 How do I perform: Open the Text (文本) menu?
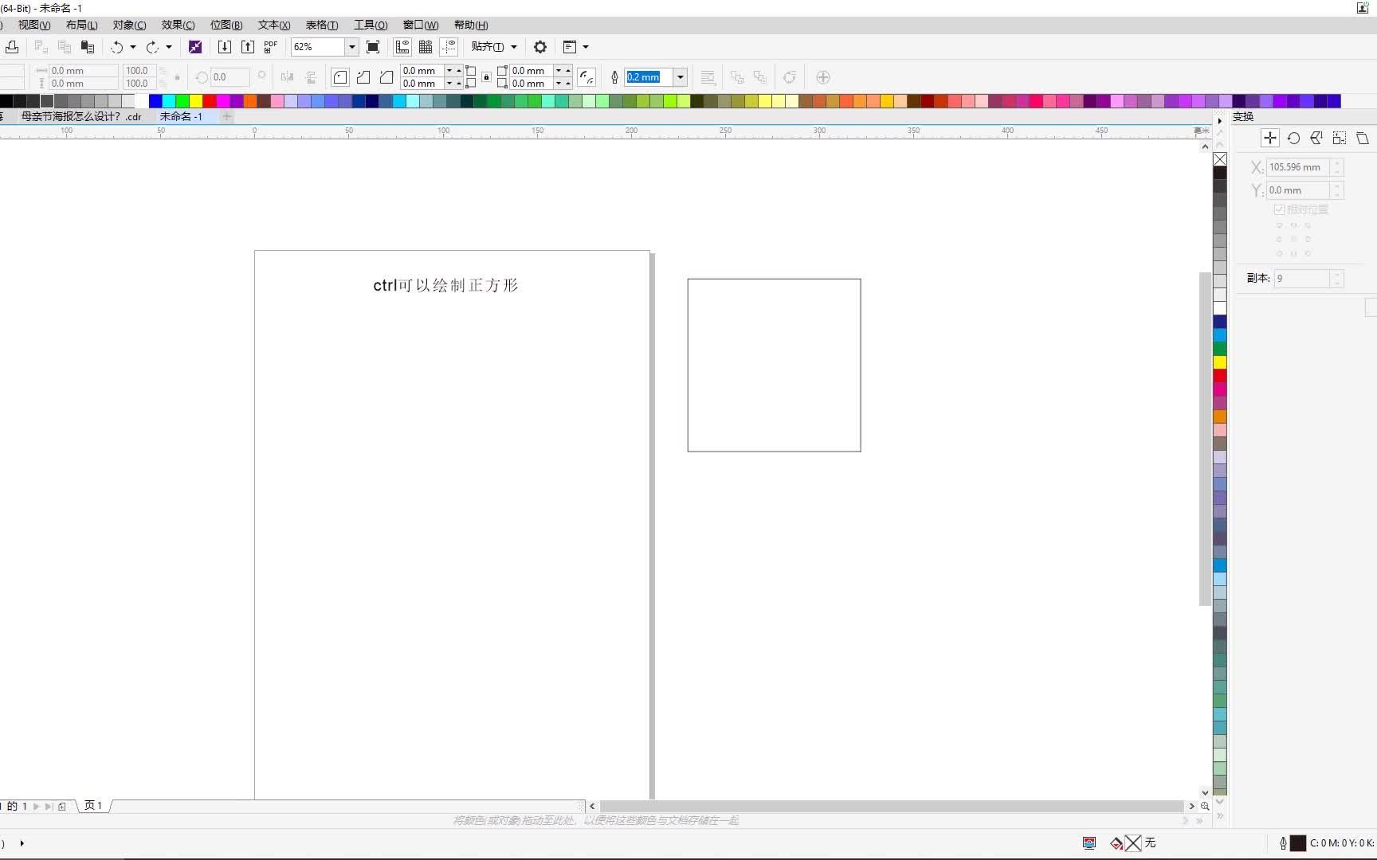point(274,25)
